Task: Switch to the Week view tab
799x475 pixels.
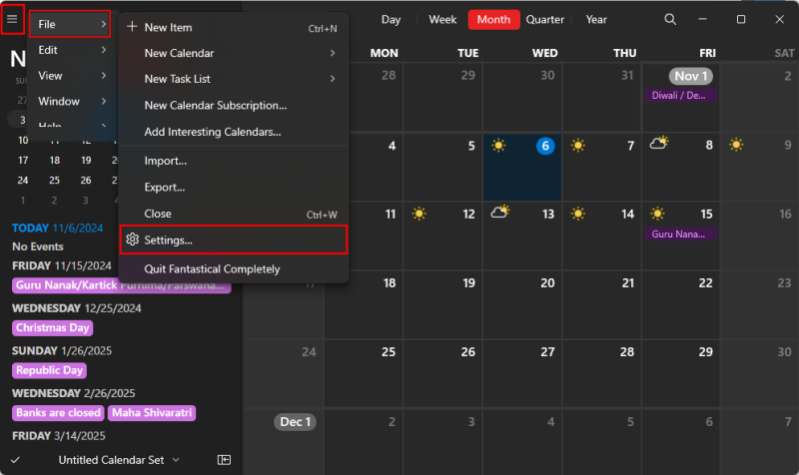Action: [442, 20]
